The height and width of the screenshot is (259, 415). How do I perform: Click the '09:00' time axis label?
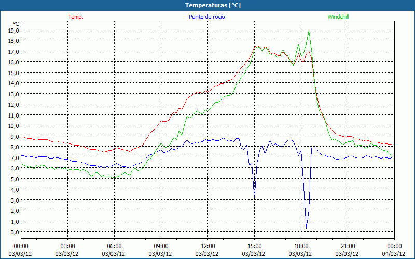click(x=161, y=247)
